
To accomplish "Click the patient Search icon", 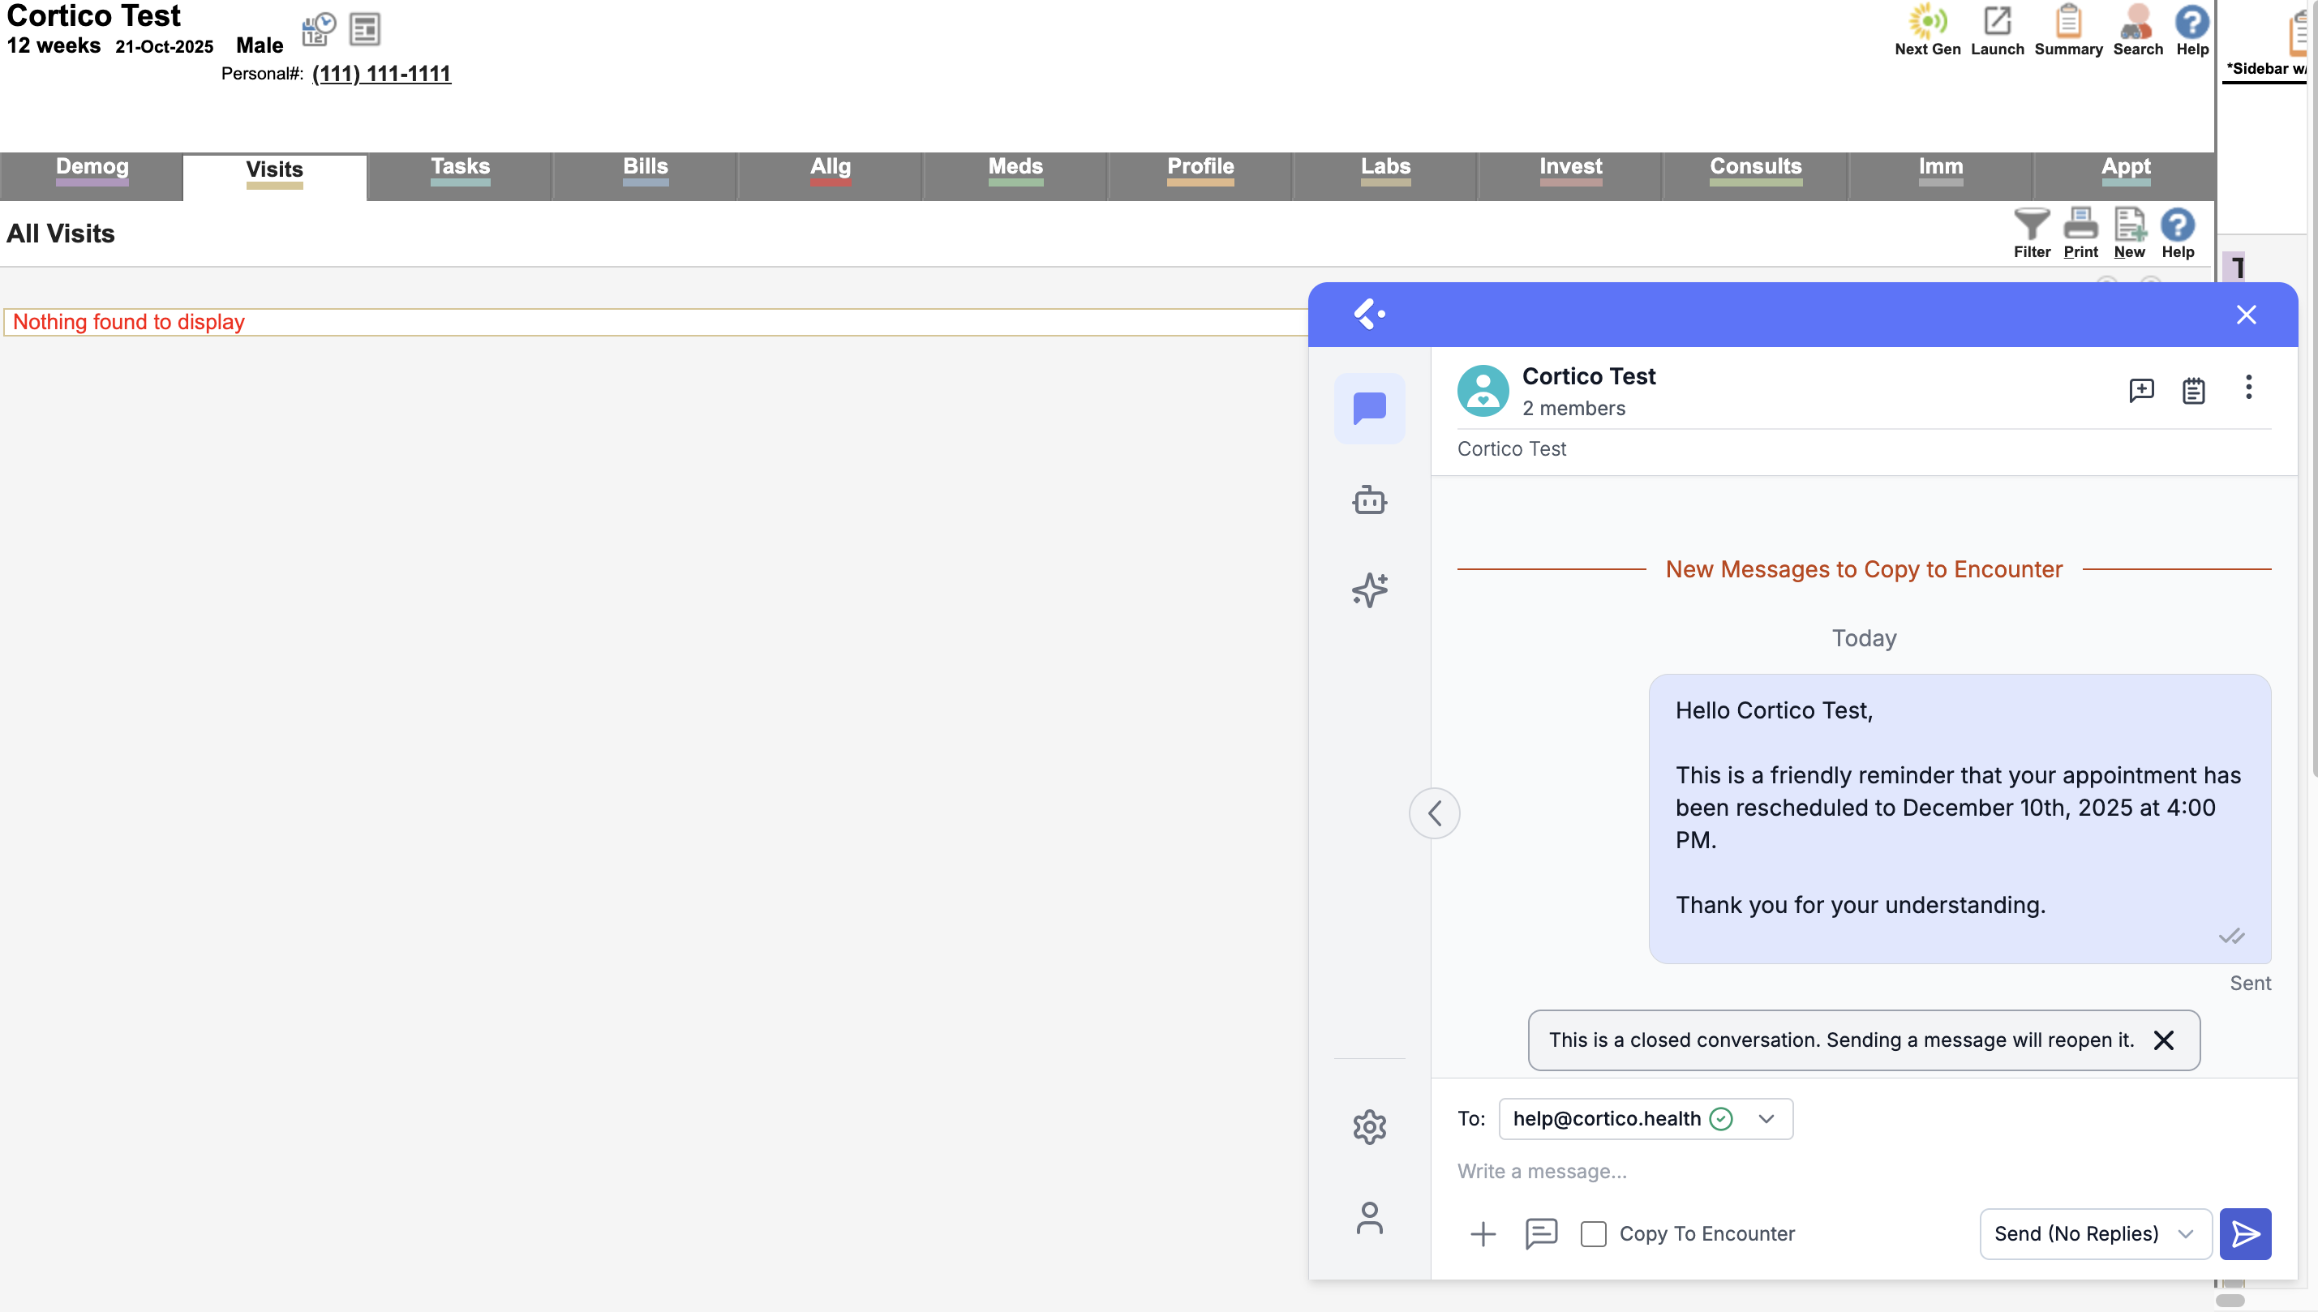I will [2138, 30].
